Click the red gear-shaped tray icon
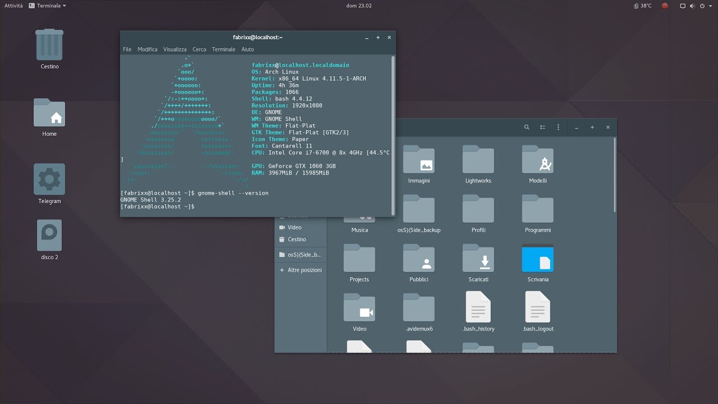The image size is (718, 404). [x=665, y=6]
